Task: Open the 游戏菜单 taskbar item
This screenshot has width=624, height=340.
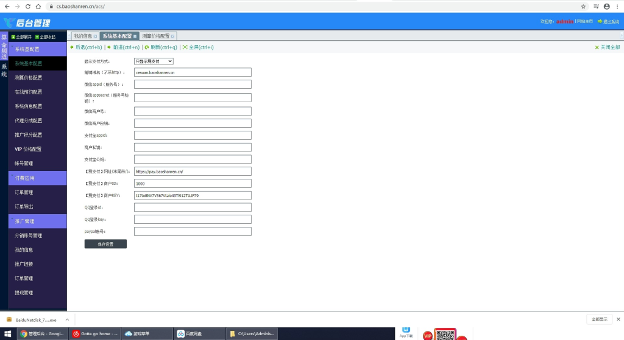Action: coord(147,334)
